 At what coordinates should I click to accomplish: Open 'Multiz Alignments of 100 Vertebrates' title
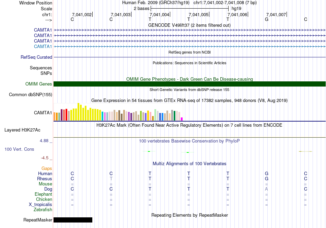(x=189, y=164)
